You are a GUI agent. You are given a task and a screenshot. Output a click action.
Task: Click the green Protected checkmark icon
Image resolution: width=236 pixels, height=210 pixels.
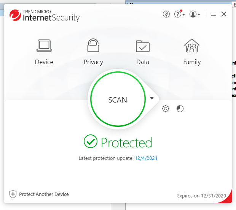point(91,142)
